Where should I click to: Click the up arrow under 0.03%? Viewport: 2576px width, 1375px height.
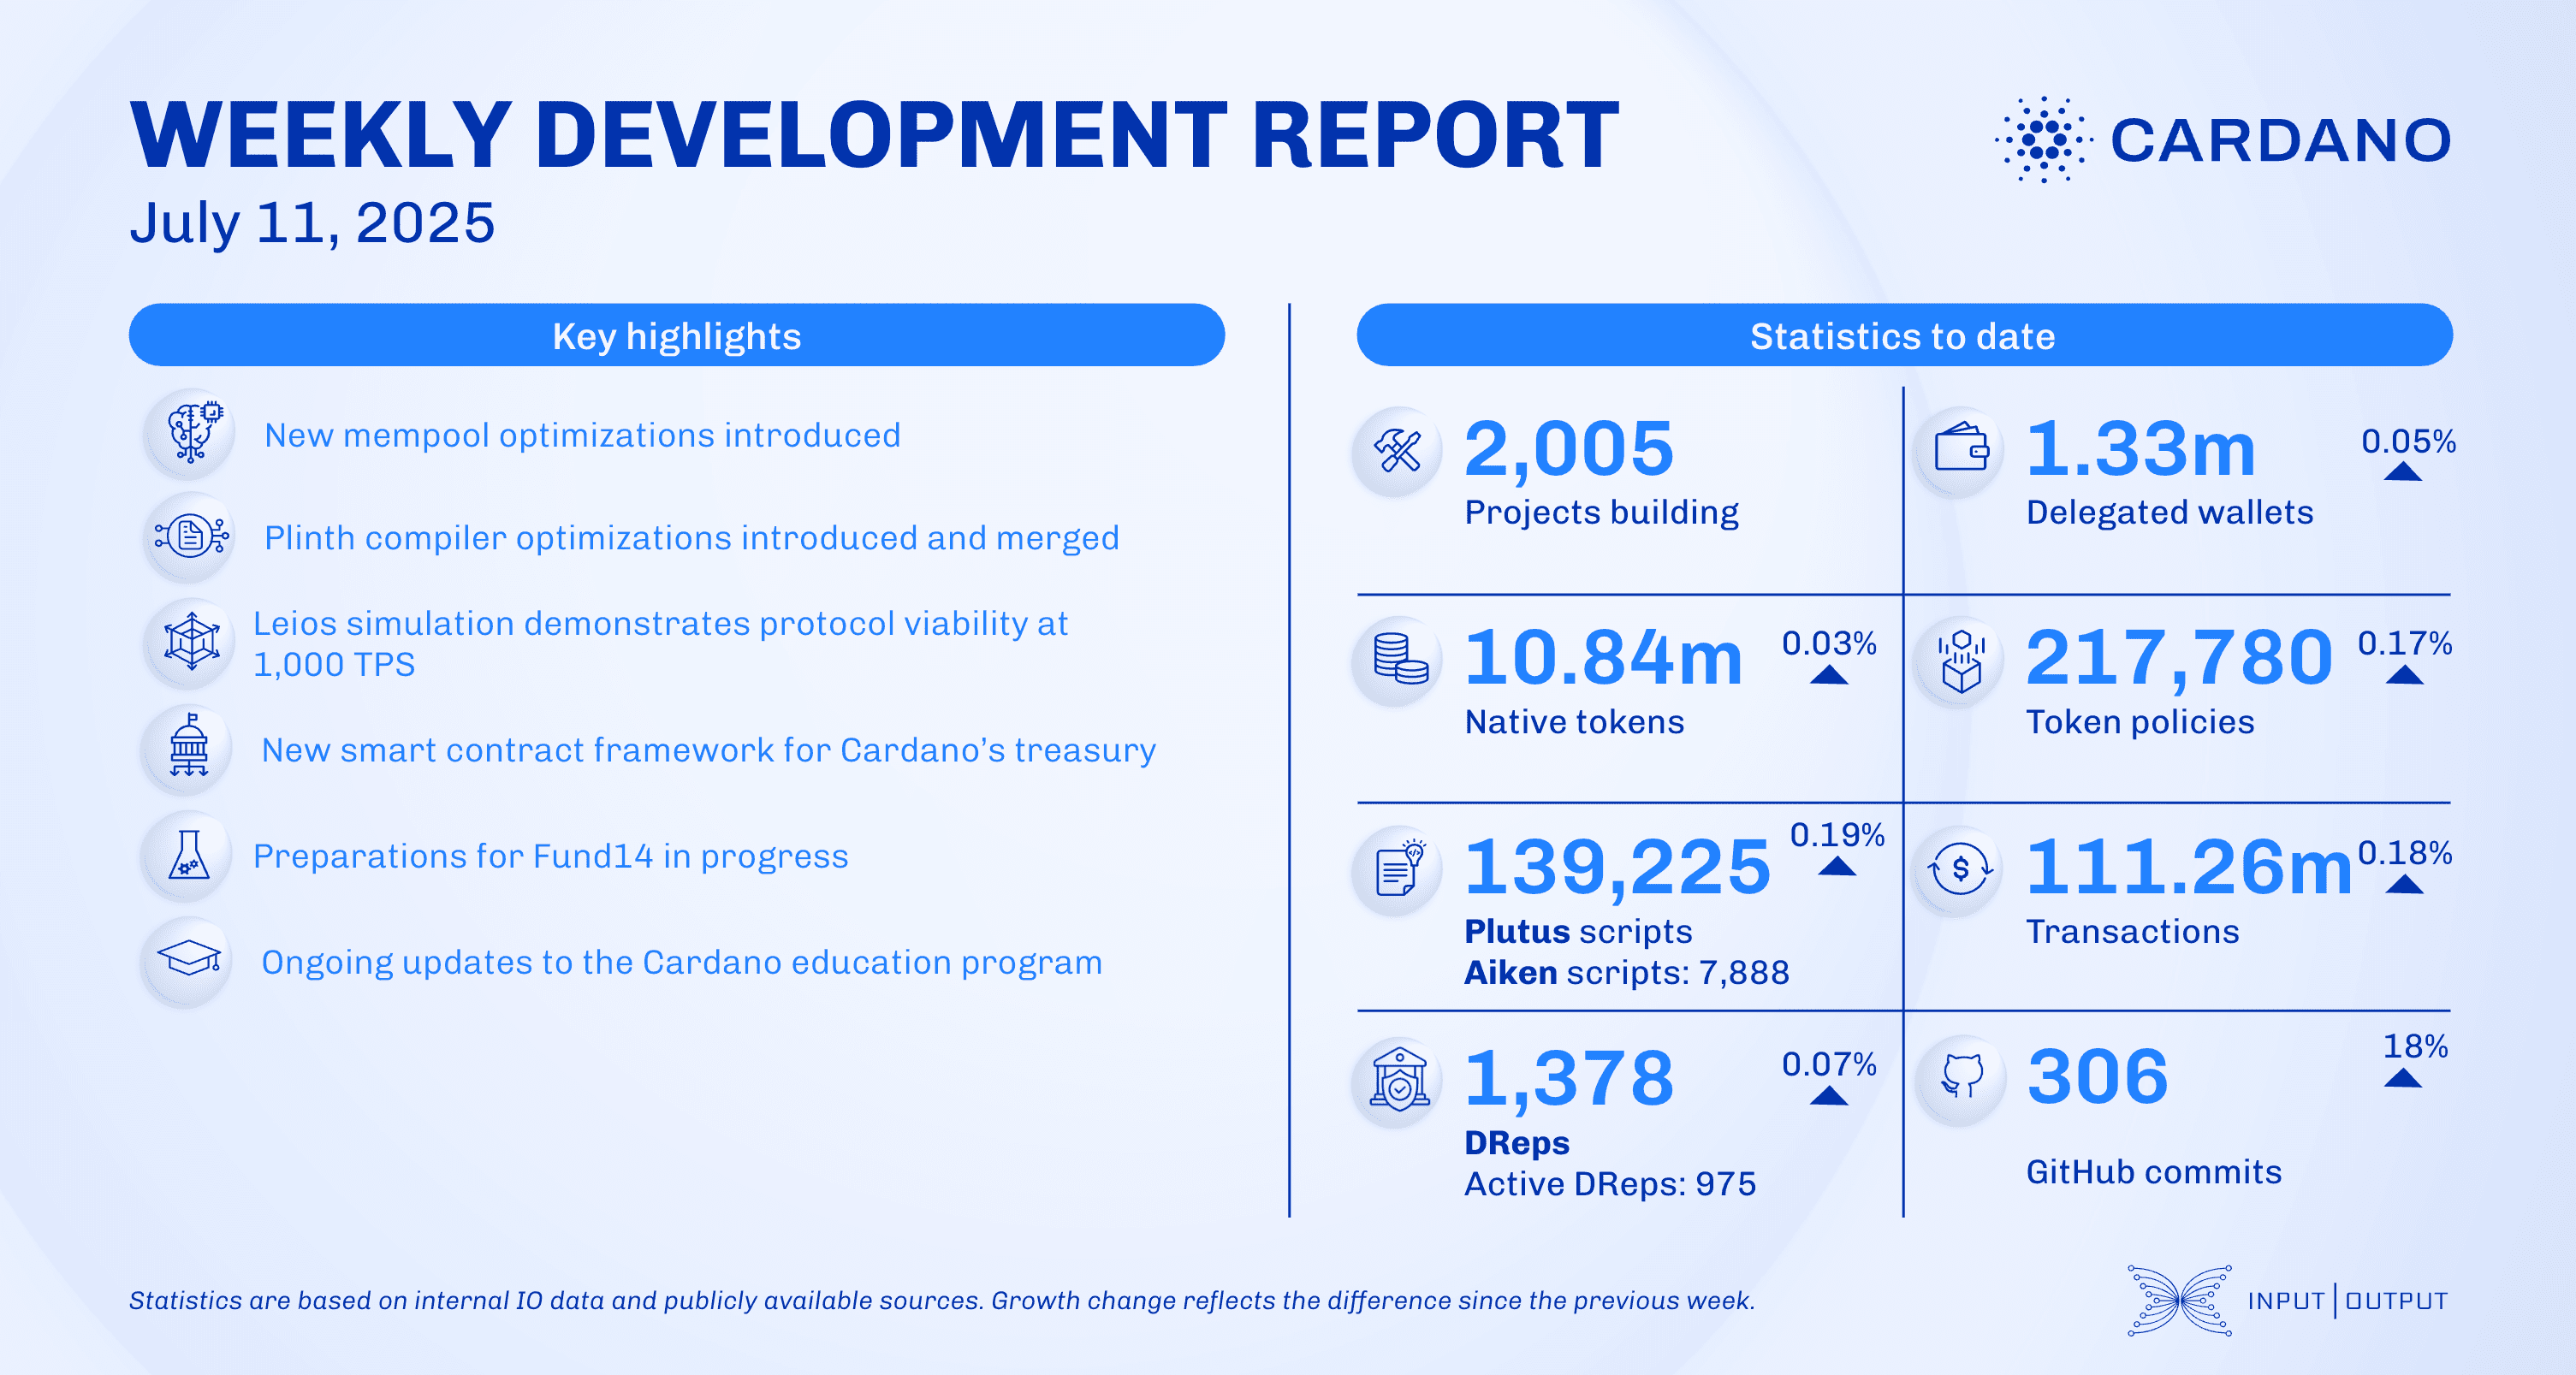tap(1829, 674)
